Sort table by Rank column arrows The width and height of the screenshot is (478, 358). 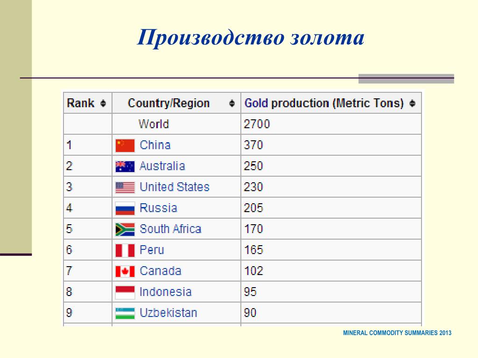coord(103,103)
